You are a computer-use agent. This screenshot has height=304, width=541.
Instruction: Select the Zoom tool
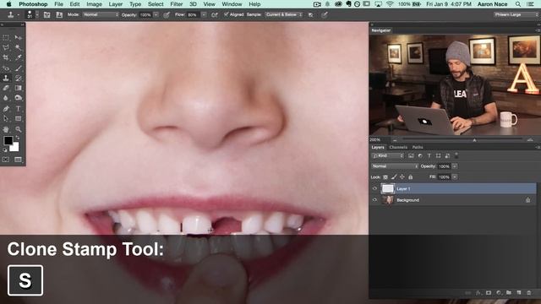coord(19,129)
